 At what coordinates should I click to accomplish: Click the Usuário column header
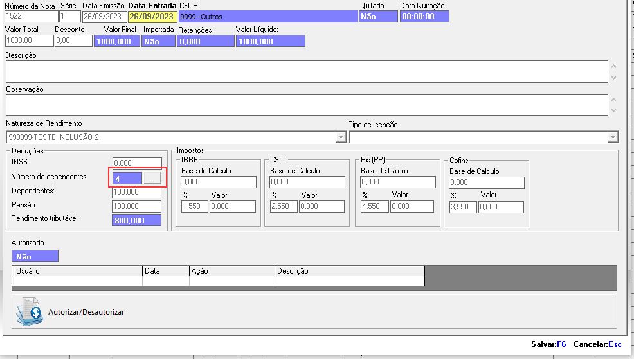tap(78, 271)
